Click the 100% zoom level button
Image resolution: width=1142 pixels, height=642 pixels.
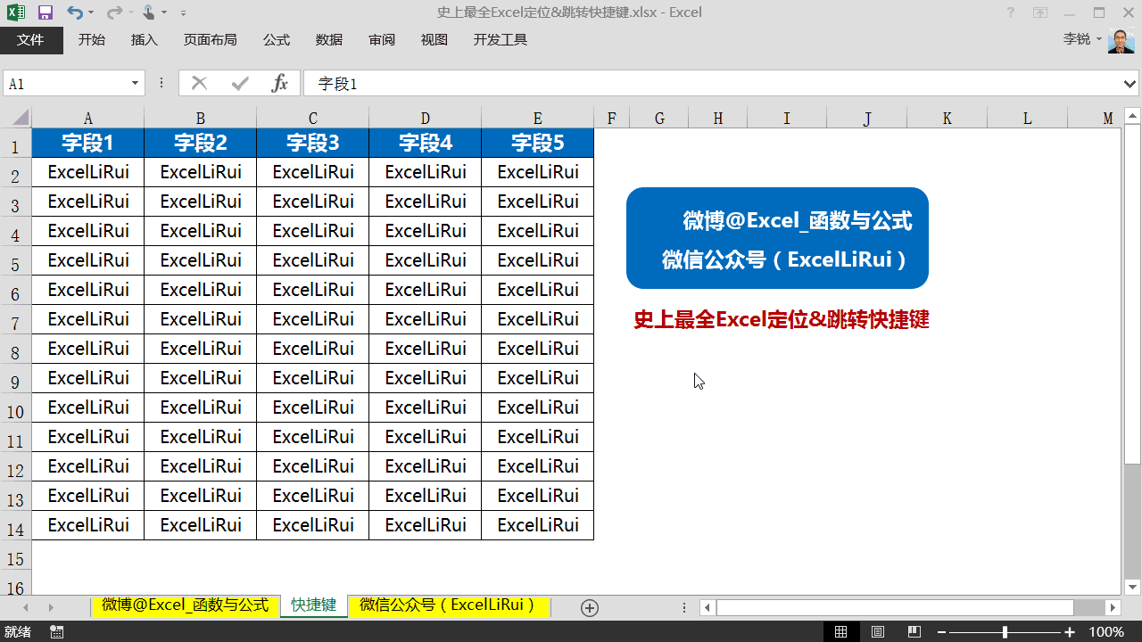click(1107, 631)
